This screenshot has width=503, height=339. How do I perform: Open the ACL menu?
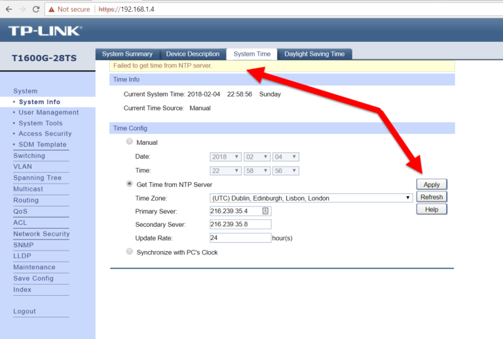[x=20, y=222]
